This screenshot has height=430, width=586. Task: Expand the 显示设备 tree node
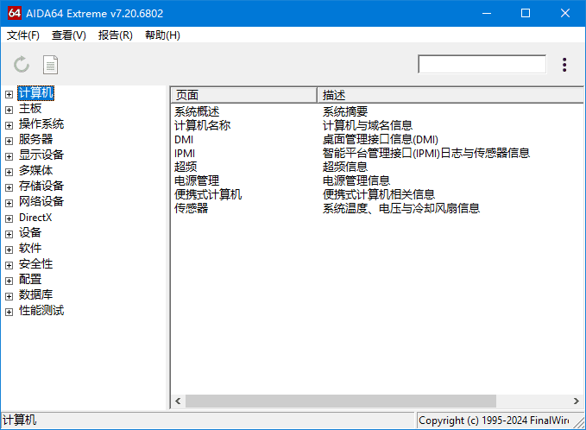tap(9, 155)
